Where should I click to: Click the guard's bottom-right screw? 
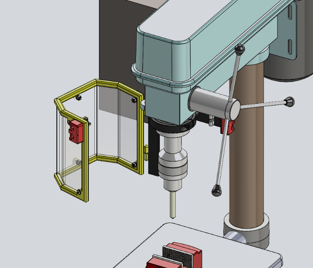(134, 165)
